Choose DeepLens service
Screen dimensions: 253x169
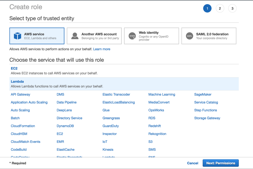pos(64,110)
